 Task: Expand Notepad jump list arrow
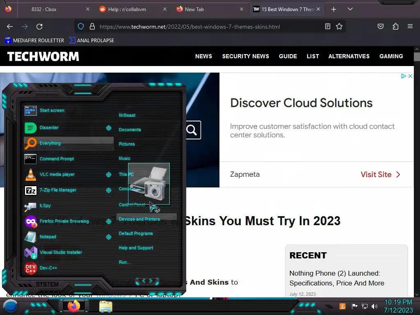pos(109,237)
